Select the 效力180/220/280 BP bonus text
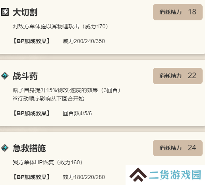 (84, 177)
